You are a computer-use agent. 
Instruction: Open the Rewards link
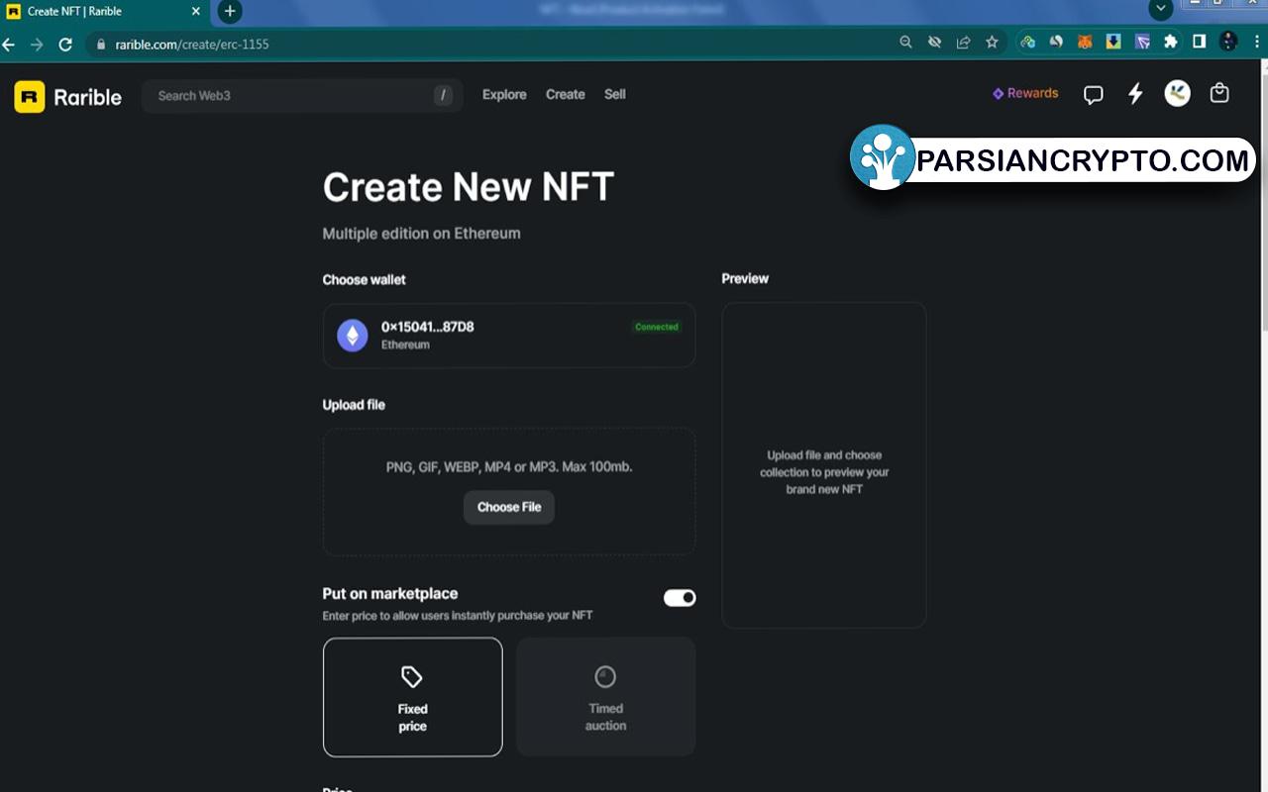pos(1025,93)
